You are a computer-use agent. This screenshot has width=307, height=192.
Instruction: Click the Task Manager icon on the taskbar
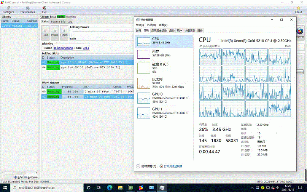click(162, 188)
